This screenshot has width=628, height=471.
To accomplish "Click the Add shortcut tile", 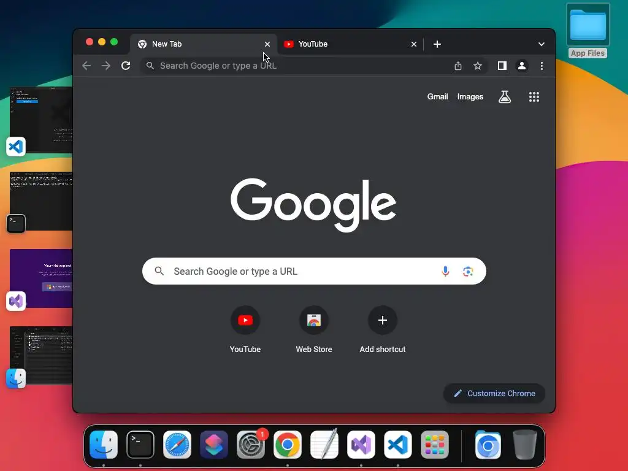I will [x=383, y=329].
